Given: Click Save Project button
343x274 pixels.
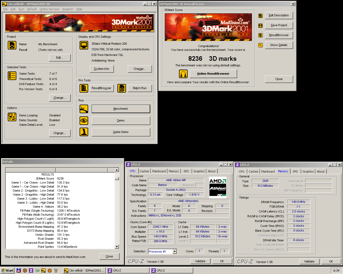Looking at the screenshot, I should [279, 25].
